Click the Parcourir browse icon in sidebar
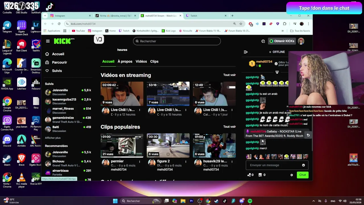 (47, 62)
